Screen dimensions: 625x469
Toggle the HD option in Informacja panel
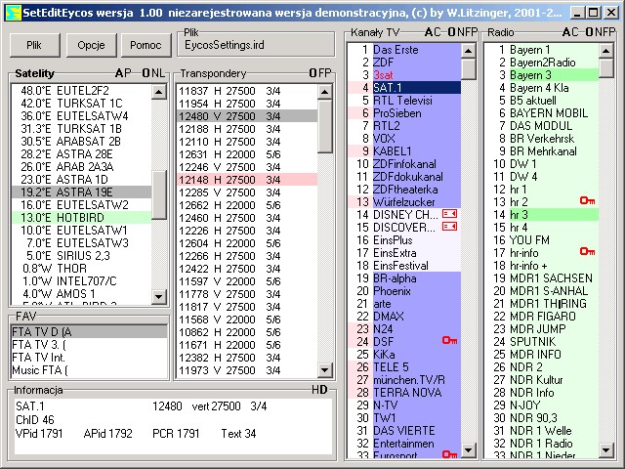point(319,390)
